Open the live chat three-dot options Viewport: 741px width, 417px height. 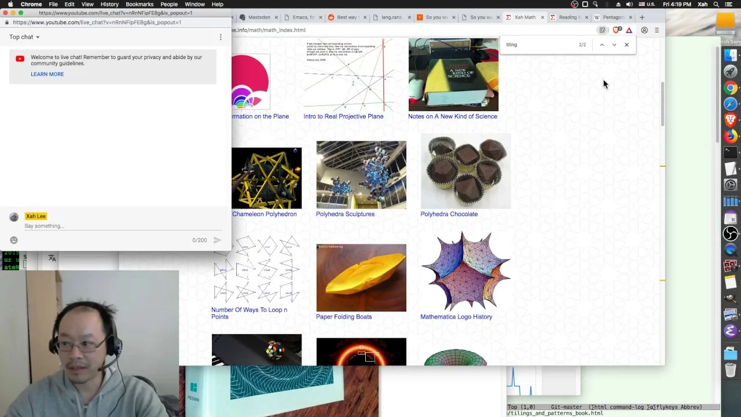tap(221, 37)
